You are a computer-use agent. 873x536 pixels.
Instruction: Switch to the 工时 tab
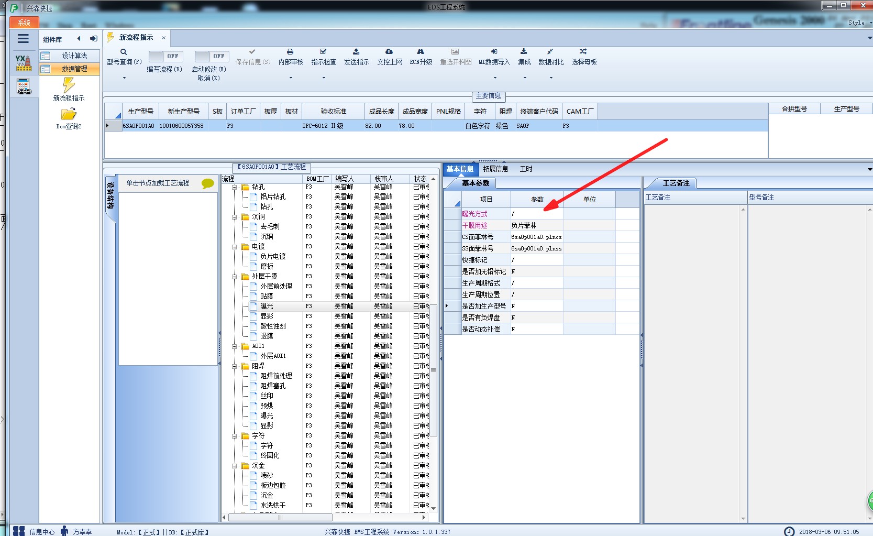pos(526,169)
